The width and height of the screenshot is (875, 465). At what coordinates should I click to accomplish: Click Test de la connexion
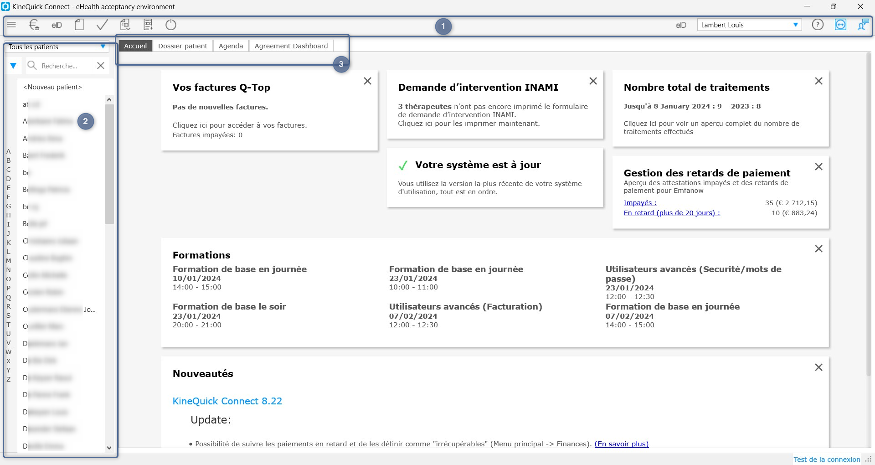(827, 460)
